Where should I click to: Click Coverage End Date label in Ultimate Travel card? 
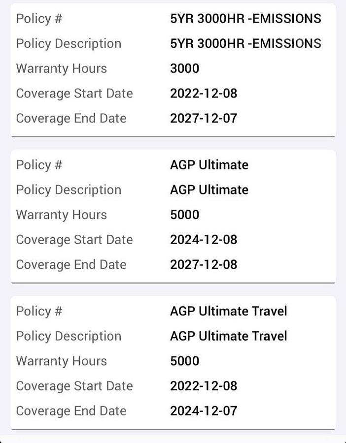coord(71,411)
